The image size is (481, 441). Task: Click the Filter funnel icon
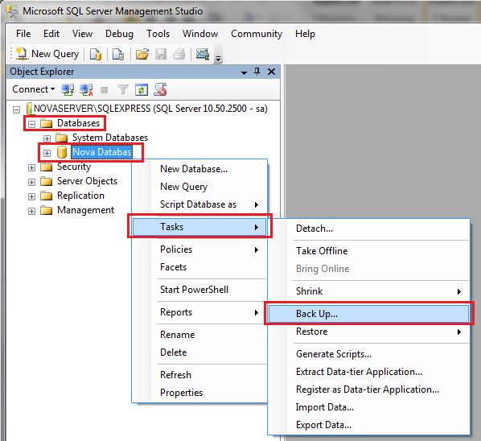tap(123, 89)
